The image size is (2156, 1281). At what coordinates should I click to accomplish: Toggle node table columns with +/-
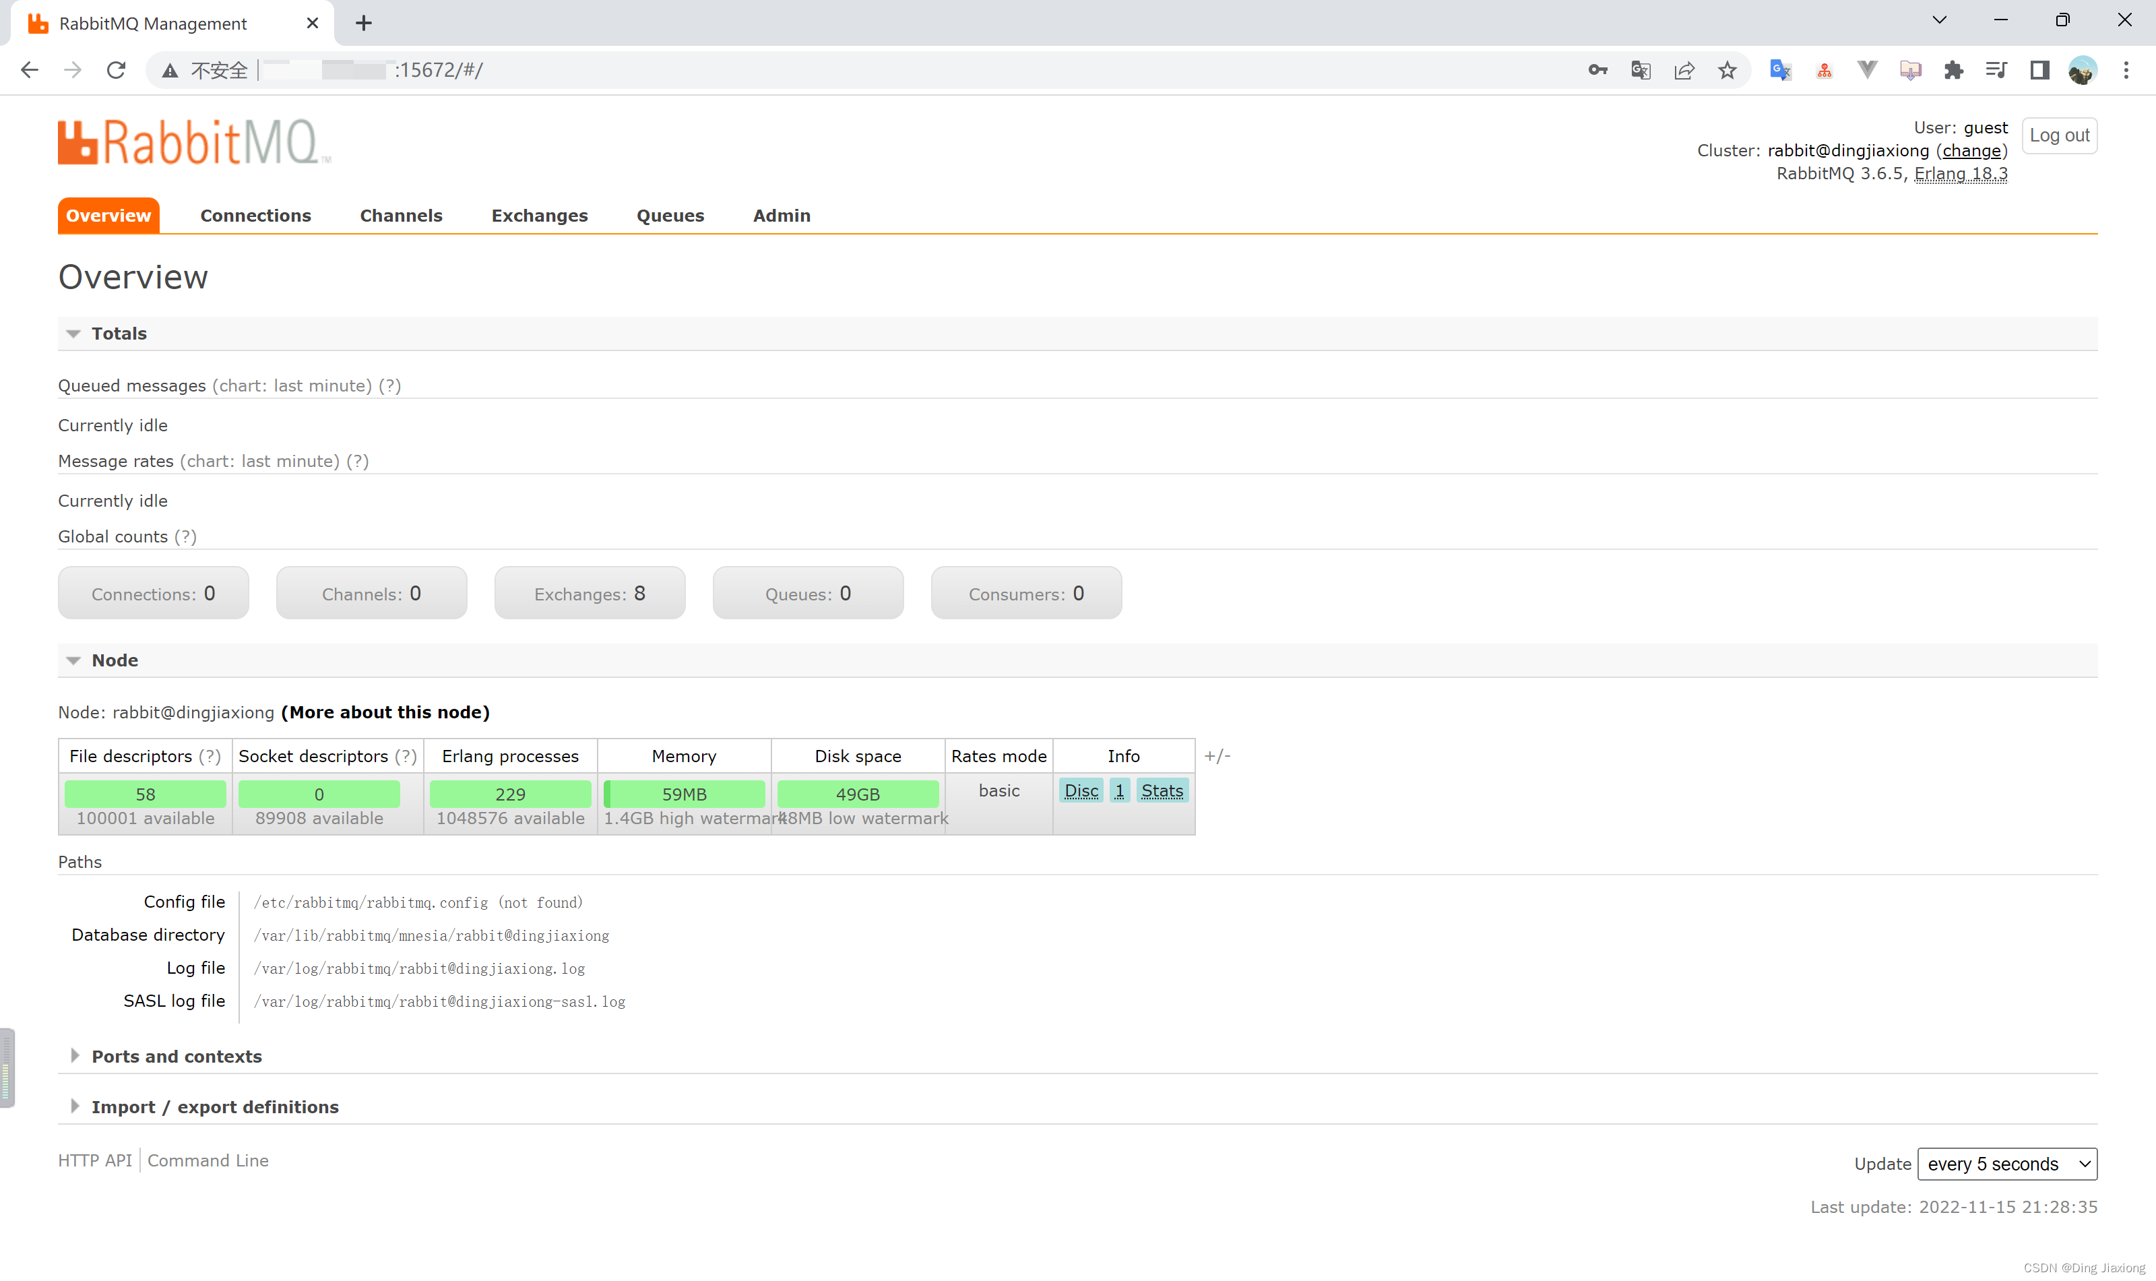[x=1217, y=756]
